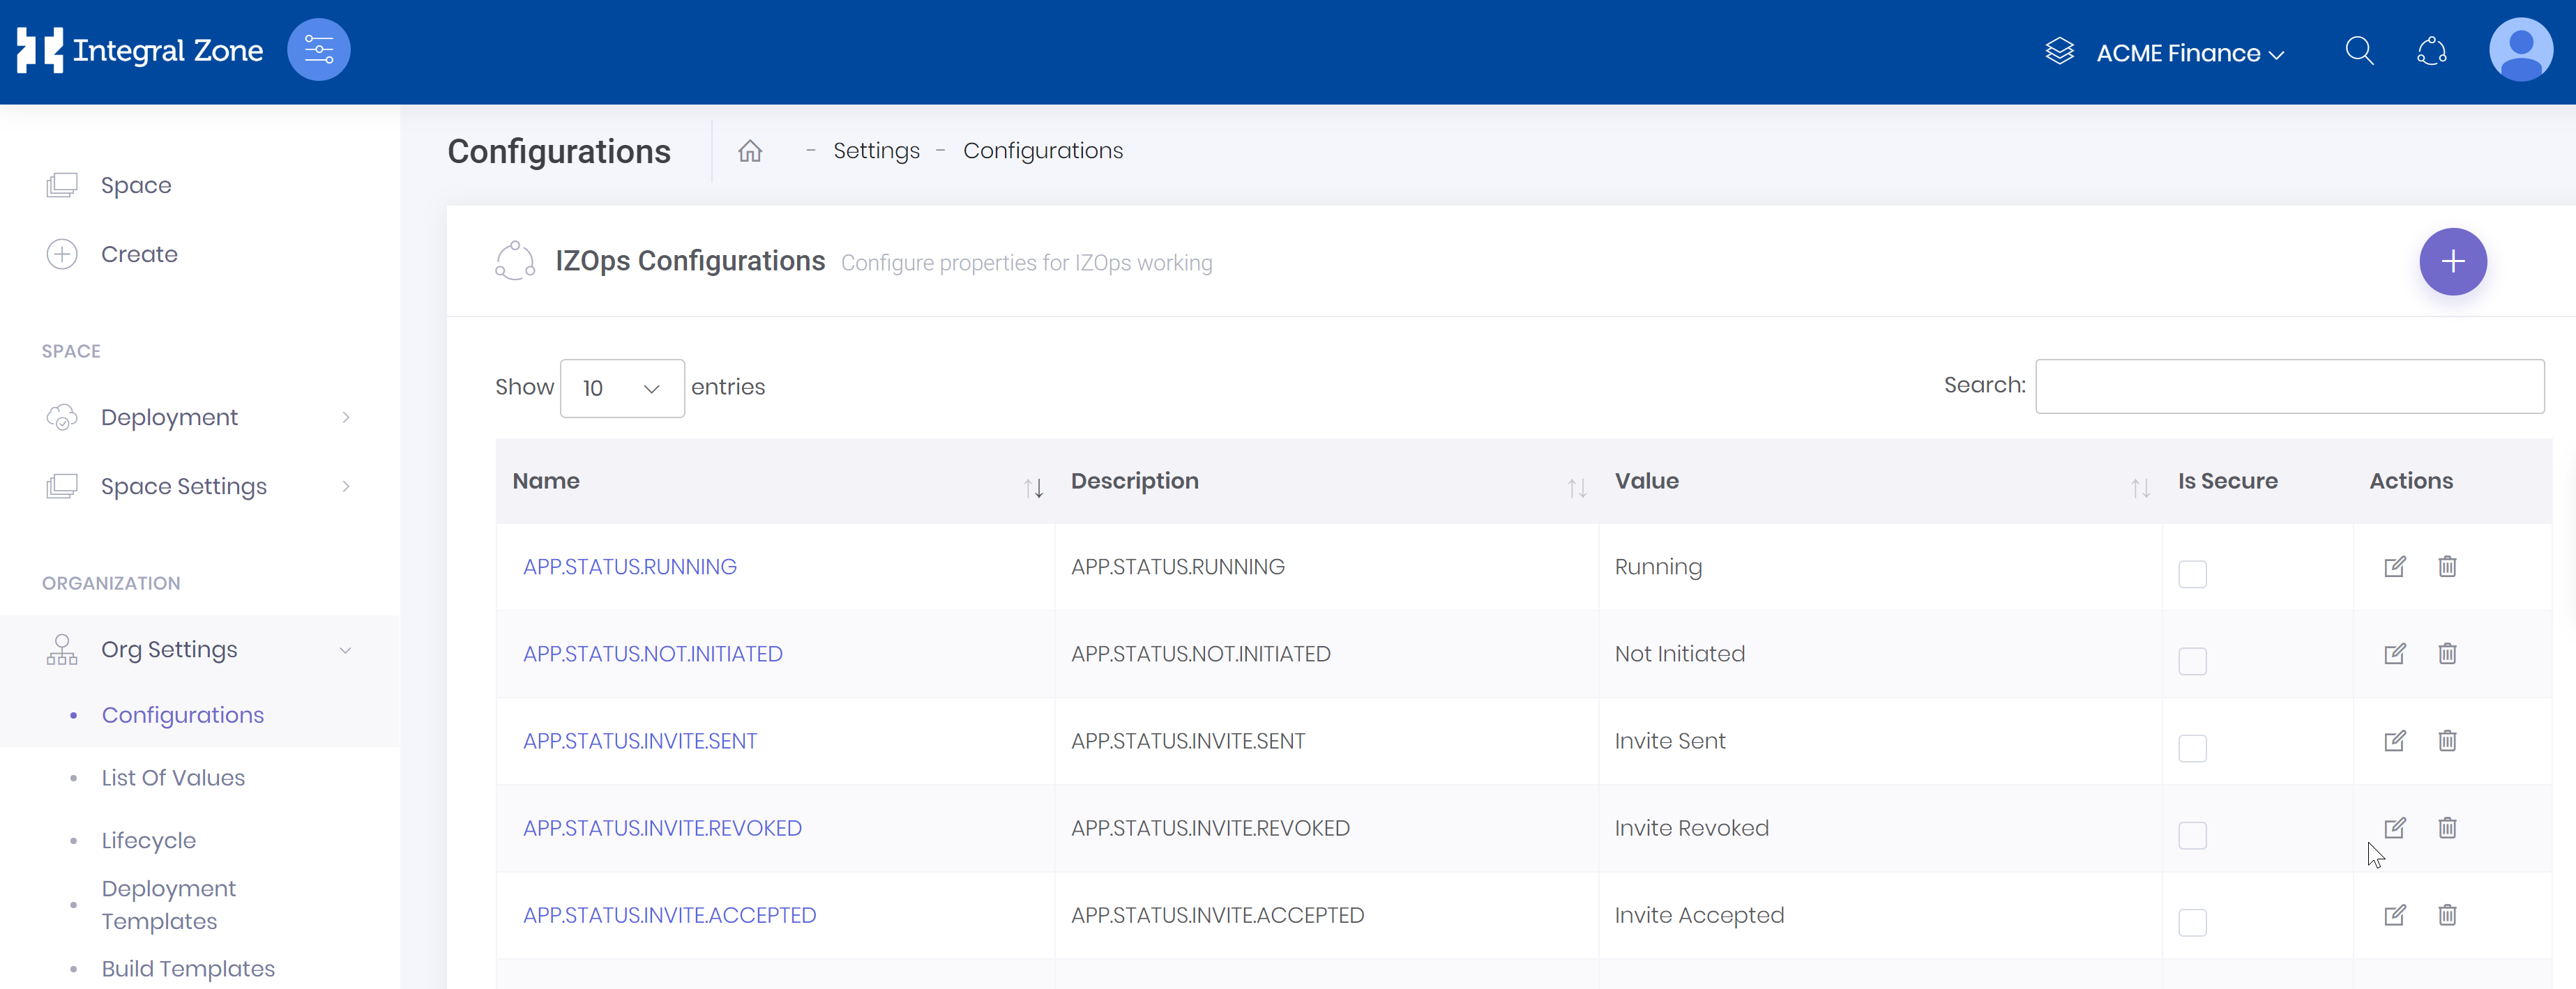Toggle Is Secure checkbox for APP.STATUS.NOT.INITIATED

tap(2192, 660)
